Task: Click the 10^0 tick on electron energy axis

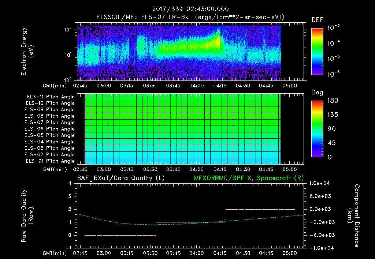Action: [68, 79]
